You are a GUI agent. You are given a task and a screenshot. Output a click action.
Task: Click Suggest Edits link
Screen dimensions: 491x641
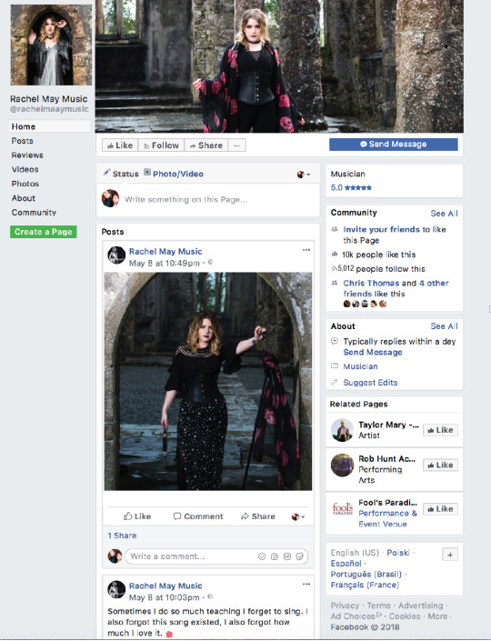point(370,383)
